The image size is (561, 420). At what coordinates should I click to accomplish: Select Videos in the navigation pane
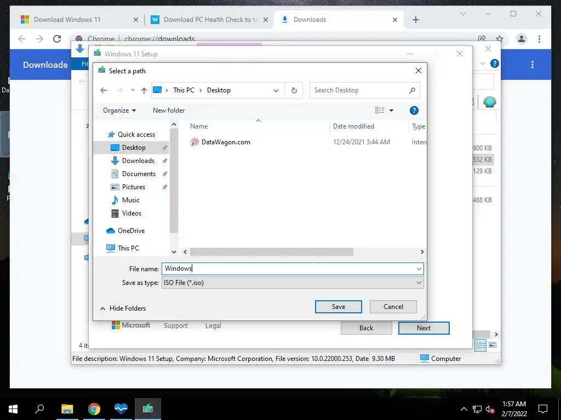(x=131, y=213)
